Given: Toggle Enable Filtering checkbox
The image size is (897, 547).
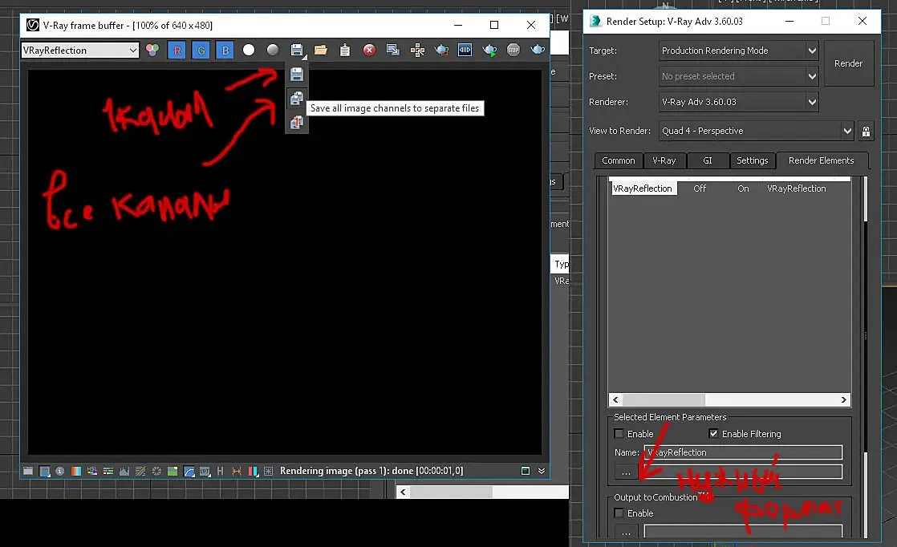Looking at the screenshot, I should click(713, 434).
